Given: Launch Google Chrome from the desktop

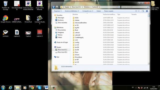Looking at the screenshot, I should (x=5, y=19).
